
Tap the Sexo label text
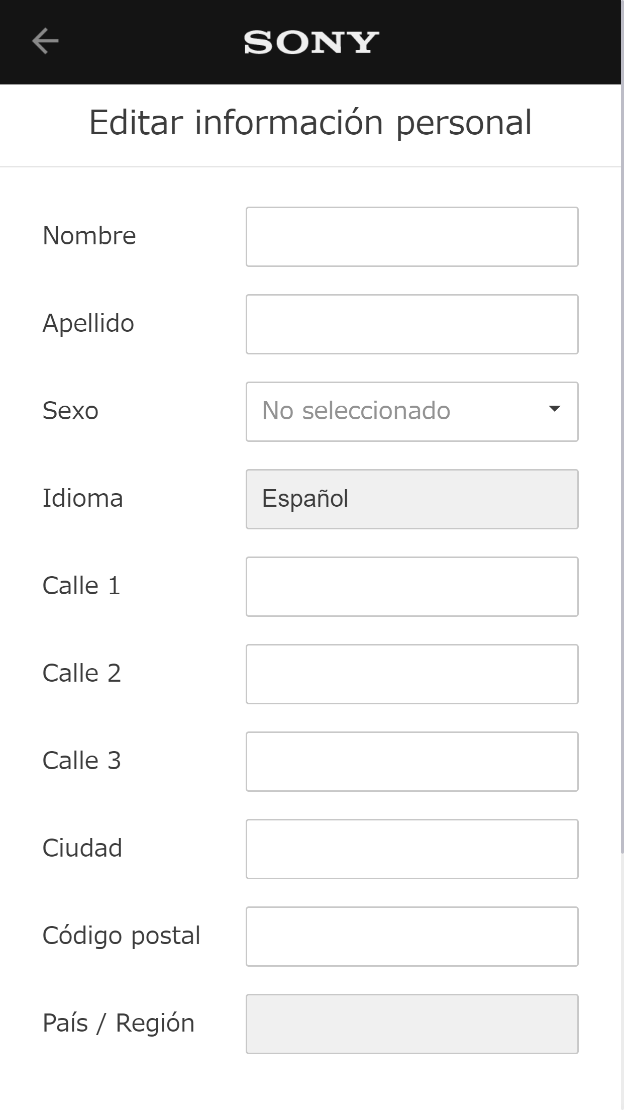point(70,411)
